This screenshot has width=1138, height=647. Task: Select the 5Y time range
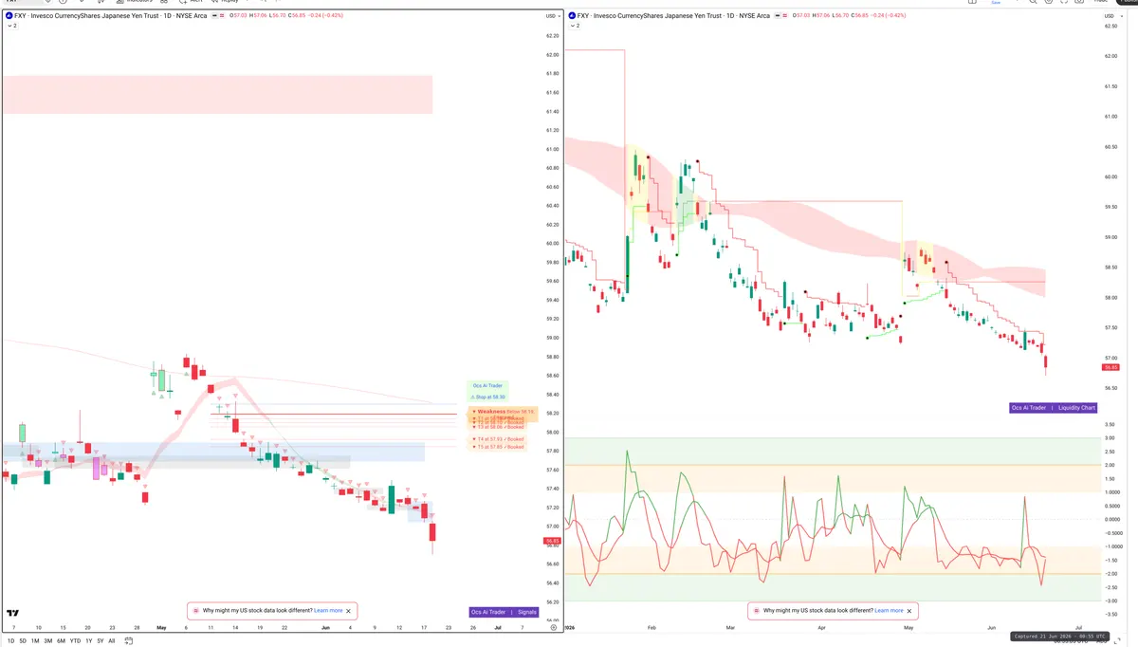100,641
